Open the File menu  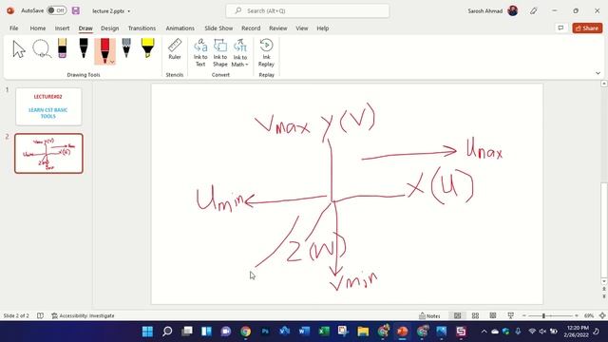point(14,28)
